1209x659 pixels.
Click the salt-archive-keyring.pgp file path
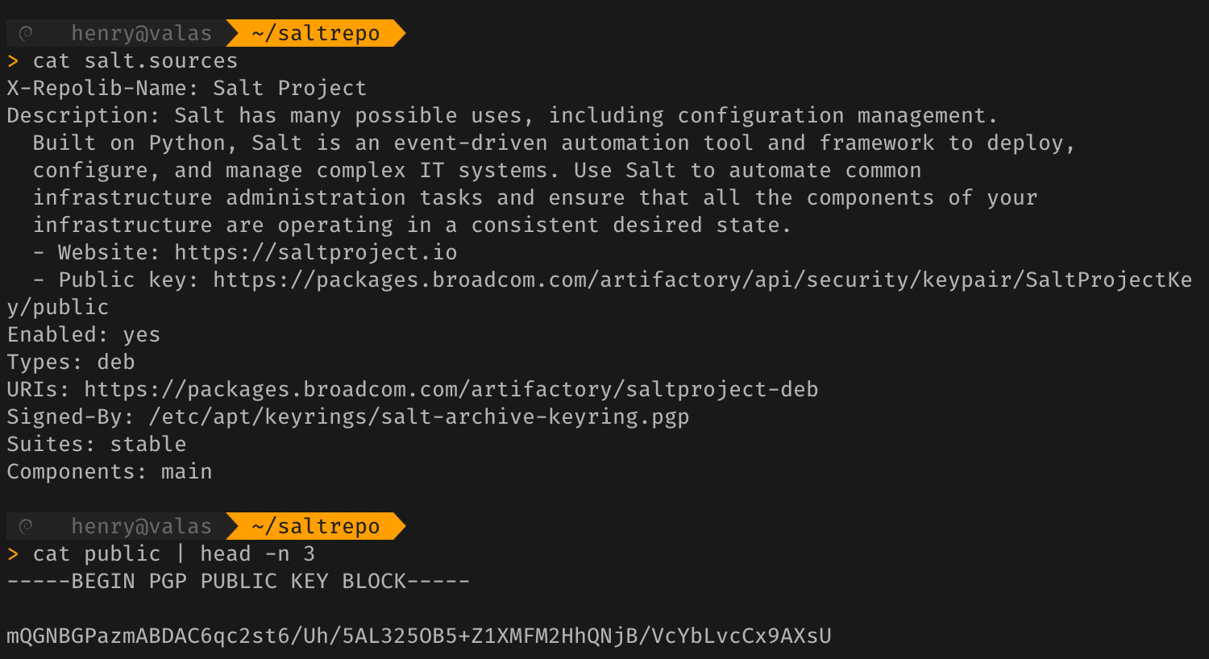pyautogui.click(x=418, y=417)
